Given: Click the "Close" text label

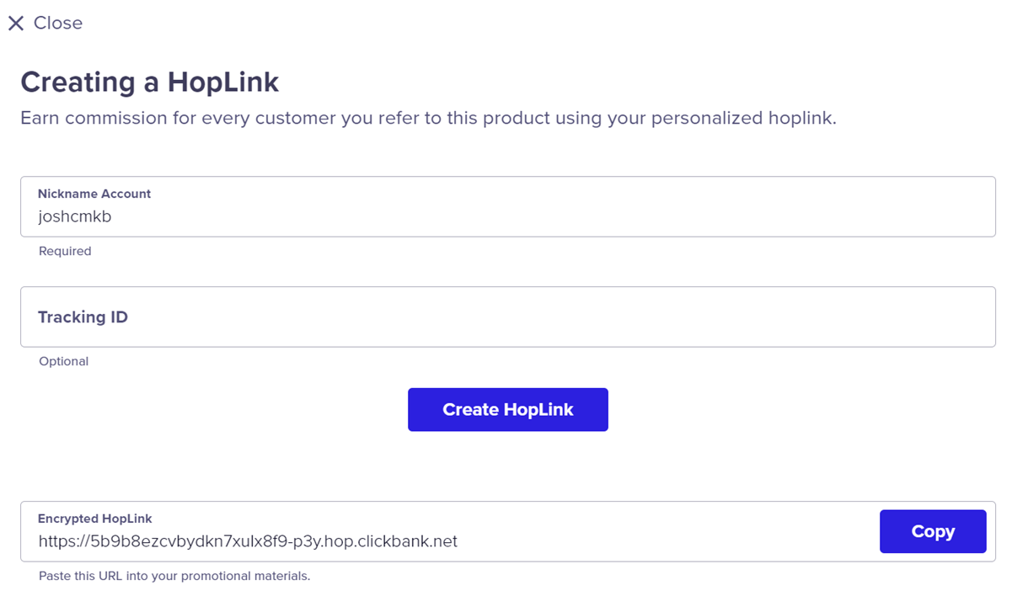Looking at the screenshot, I should [x=58, y=24].
